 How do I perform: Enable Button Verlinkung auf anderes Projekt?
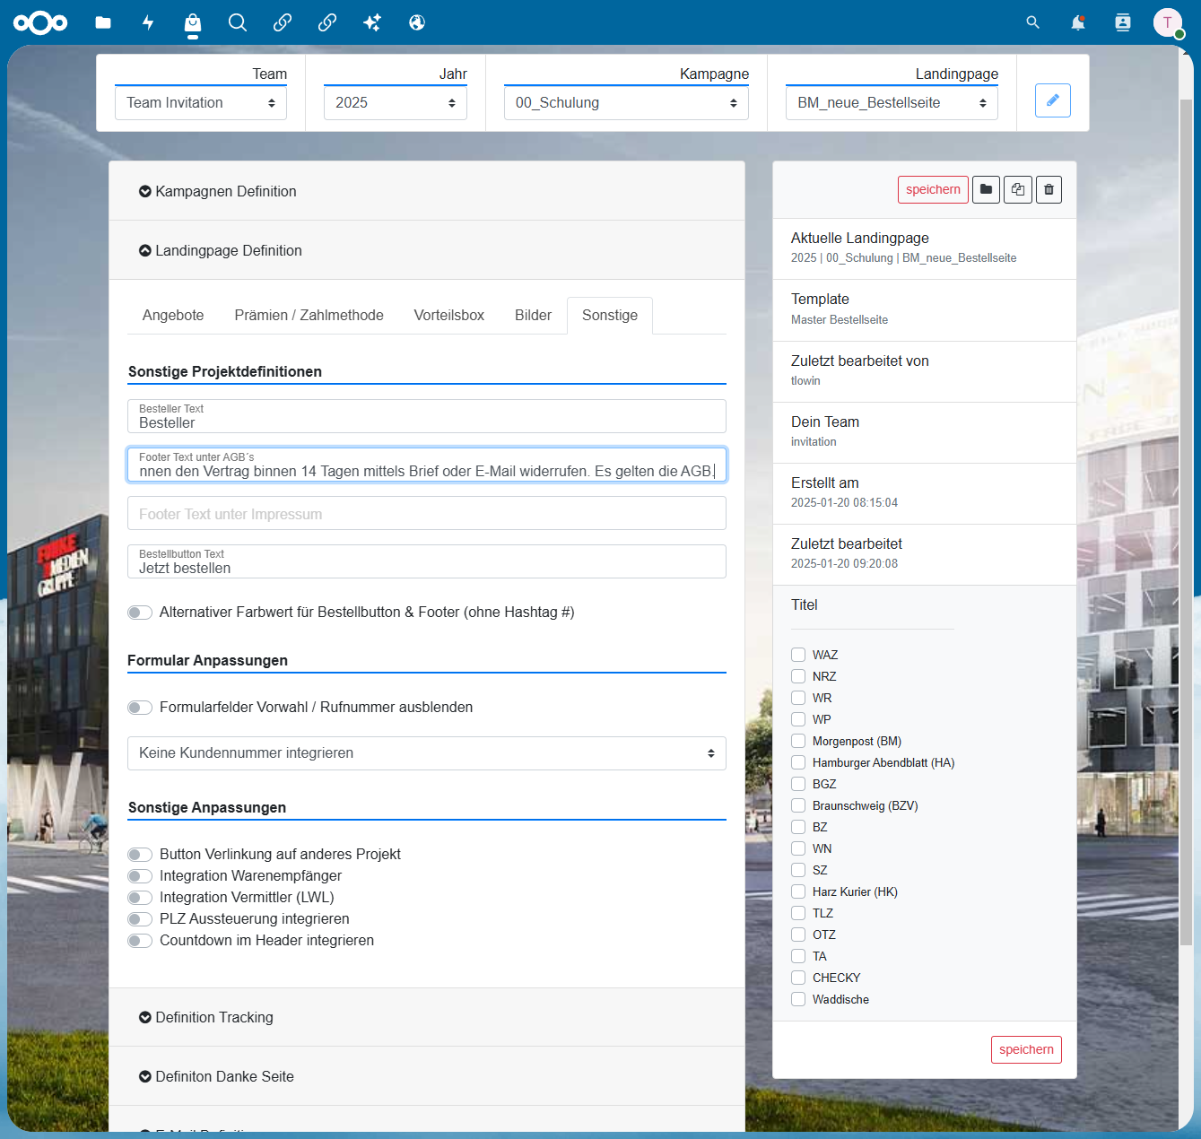coord(140,855)
